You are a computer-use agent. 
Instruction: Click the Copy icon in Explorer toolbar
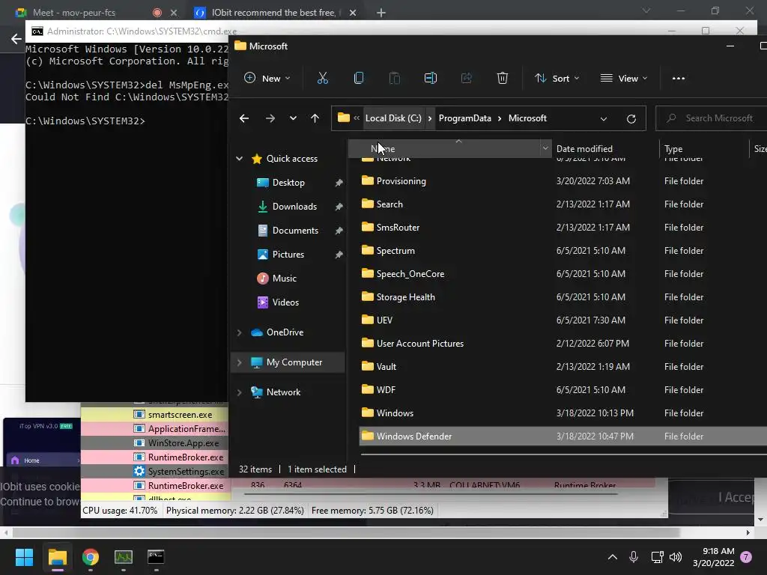pyautogui.click(x=359, y=78)
